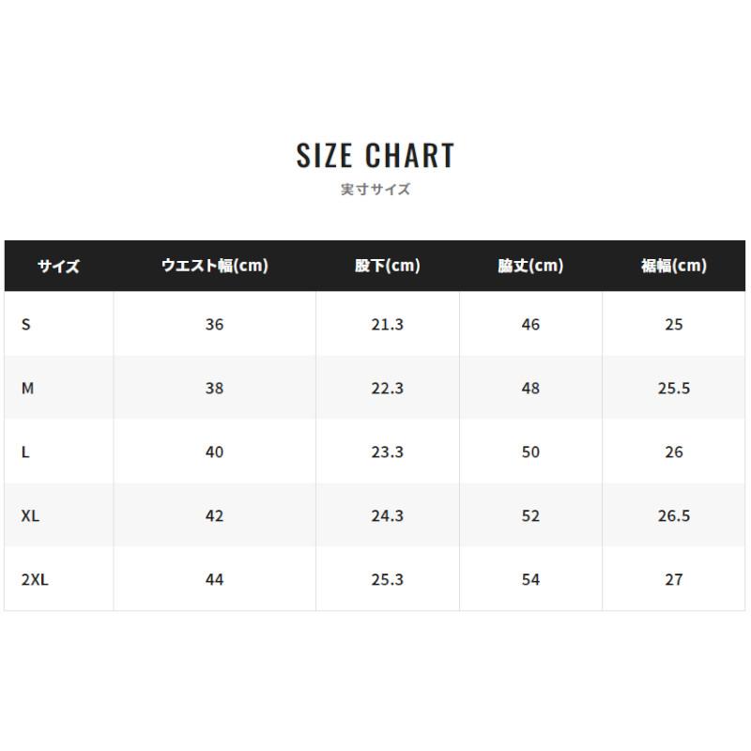Select inseam value 22.3 in M row
The width and height of the screenshot is (751, 751).
click(388, 388)
